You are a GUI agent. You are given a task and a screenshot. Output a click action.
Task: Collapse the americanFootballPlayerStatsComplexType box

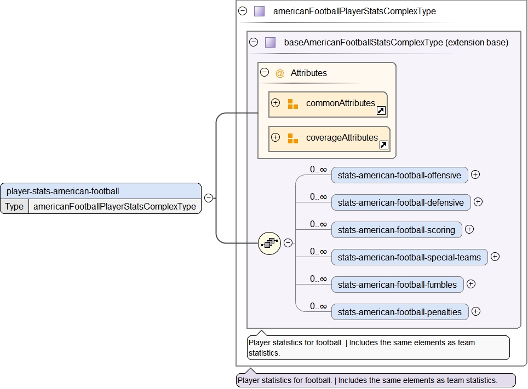coord(243,11)
